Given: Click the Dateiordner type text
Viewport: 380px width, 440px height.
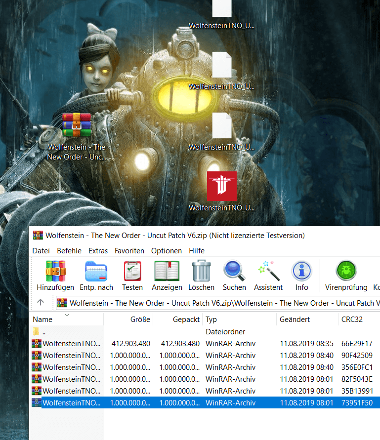Looking at the screenshot, I should tap(225, 332).
